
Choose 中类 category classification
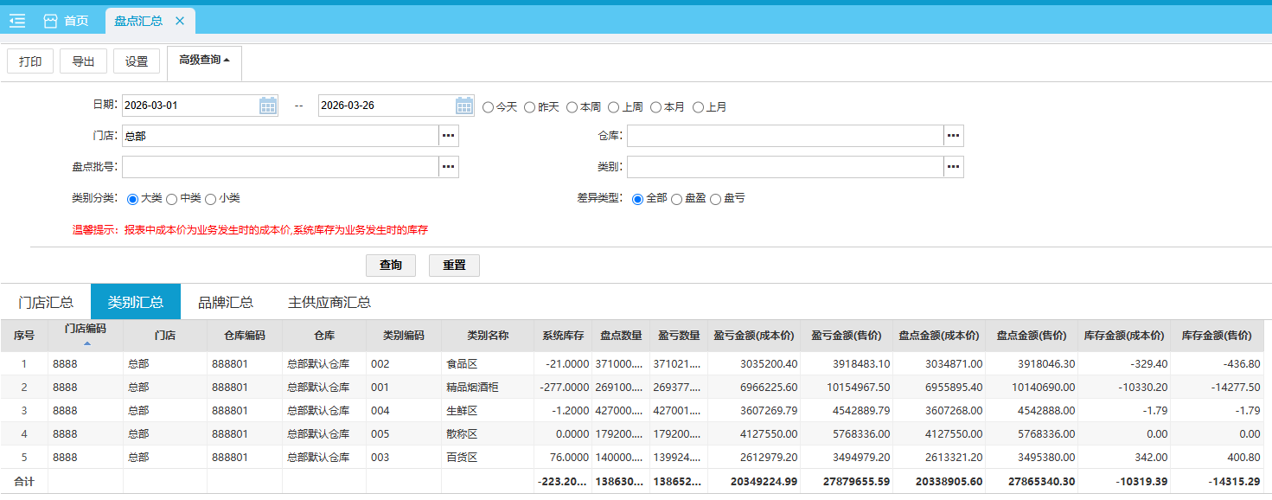(x=172, y=199)
